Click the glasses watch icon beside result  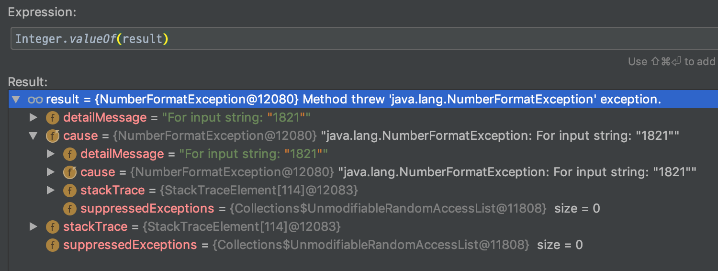35,100
